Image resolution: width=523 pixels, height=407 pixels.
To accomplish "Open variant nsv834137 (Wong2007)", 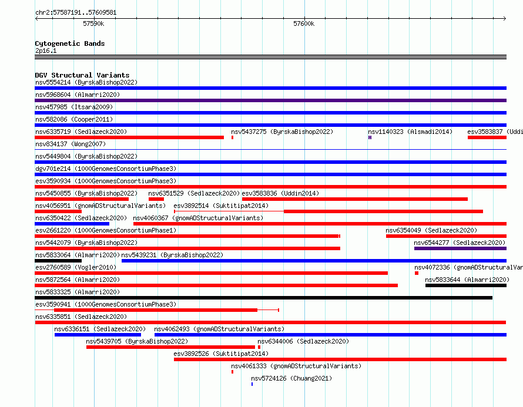I will [71, 144].
